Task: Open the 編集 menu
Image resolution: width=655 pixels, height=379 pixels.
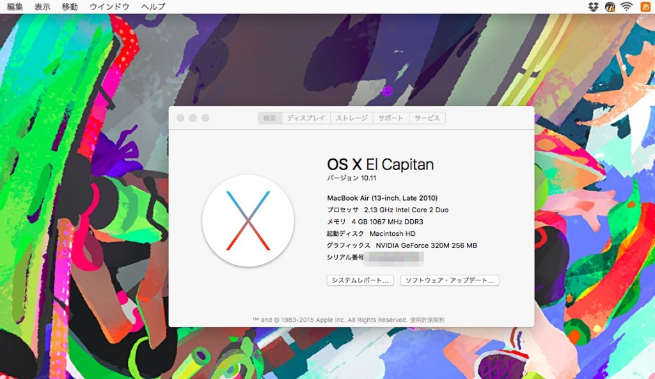Action: point(15,6)
